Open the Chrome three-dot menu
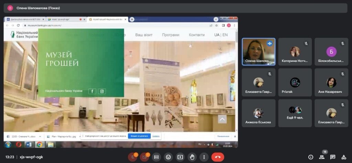Viewport: 352px width, 163px height. tap(234, 25)
